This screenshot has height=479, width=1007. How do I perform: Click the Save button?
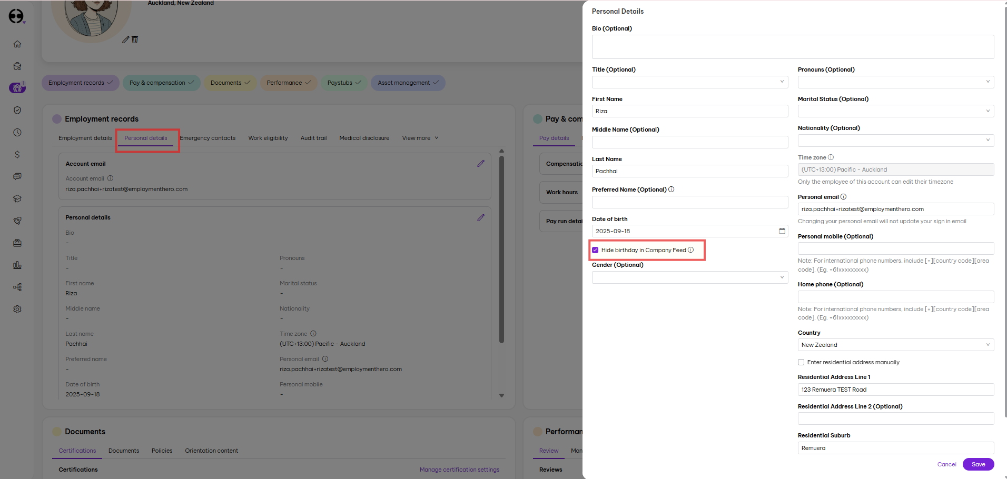(x=978, y=464)
